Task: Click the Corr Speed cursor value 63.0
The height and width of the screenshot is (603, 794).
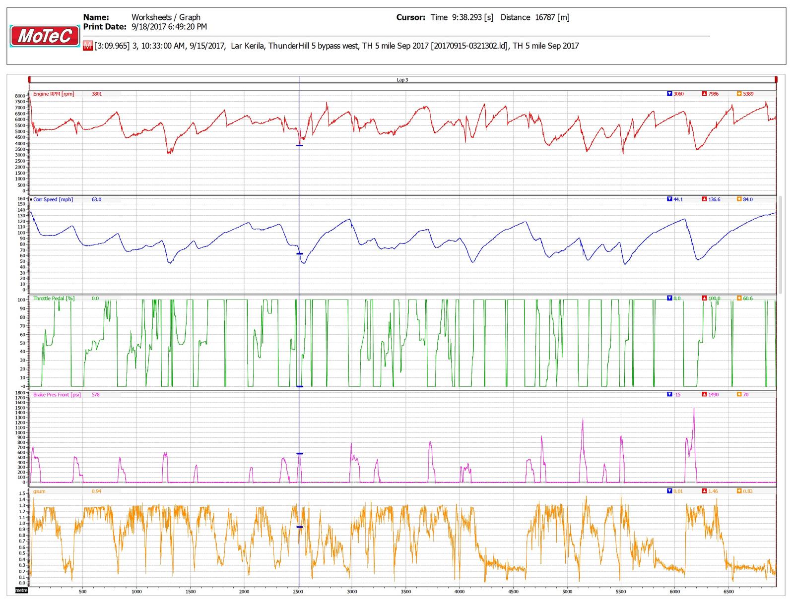Action: pos(96,199)
